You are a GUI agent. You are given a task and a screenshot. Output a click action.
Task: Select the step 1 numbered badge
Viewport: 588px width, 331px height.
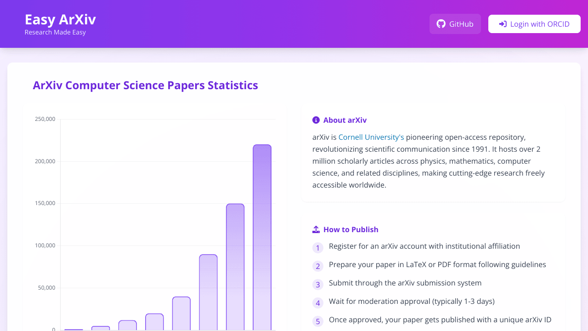(318, 248)
